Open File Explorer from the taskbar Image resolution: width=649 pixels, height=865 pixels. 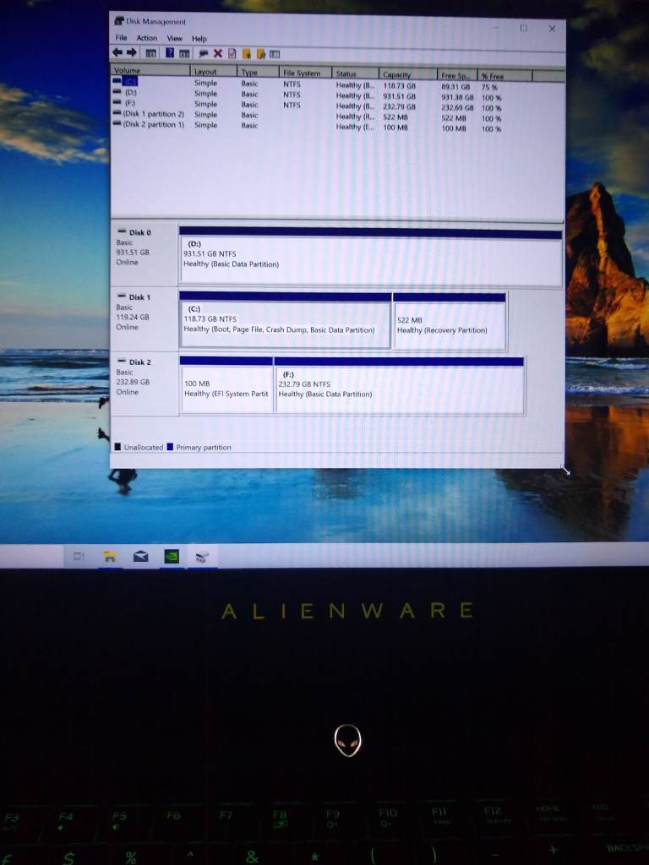coord(110,556)
